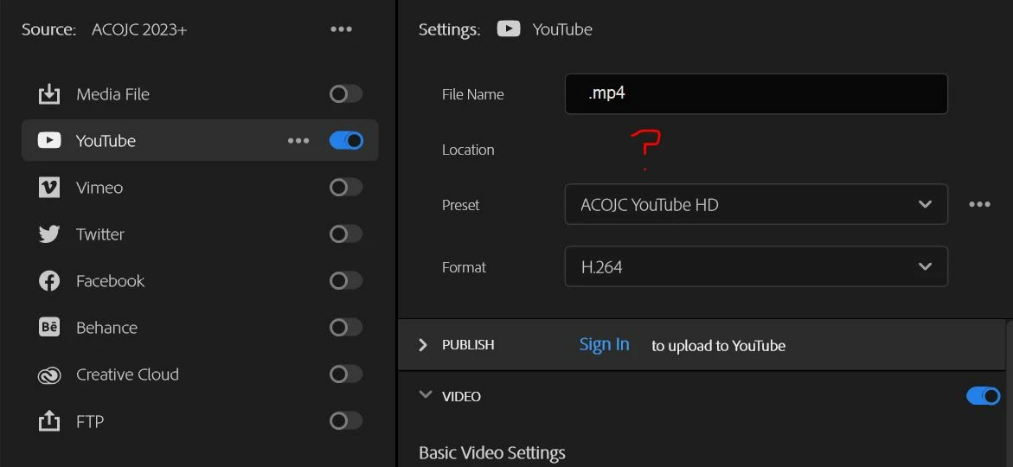Enable the Facebook toggle

346,281
